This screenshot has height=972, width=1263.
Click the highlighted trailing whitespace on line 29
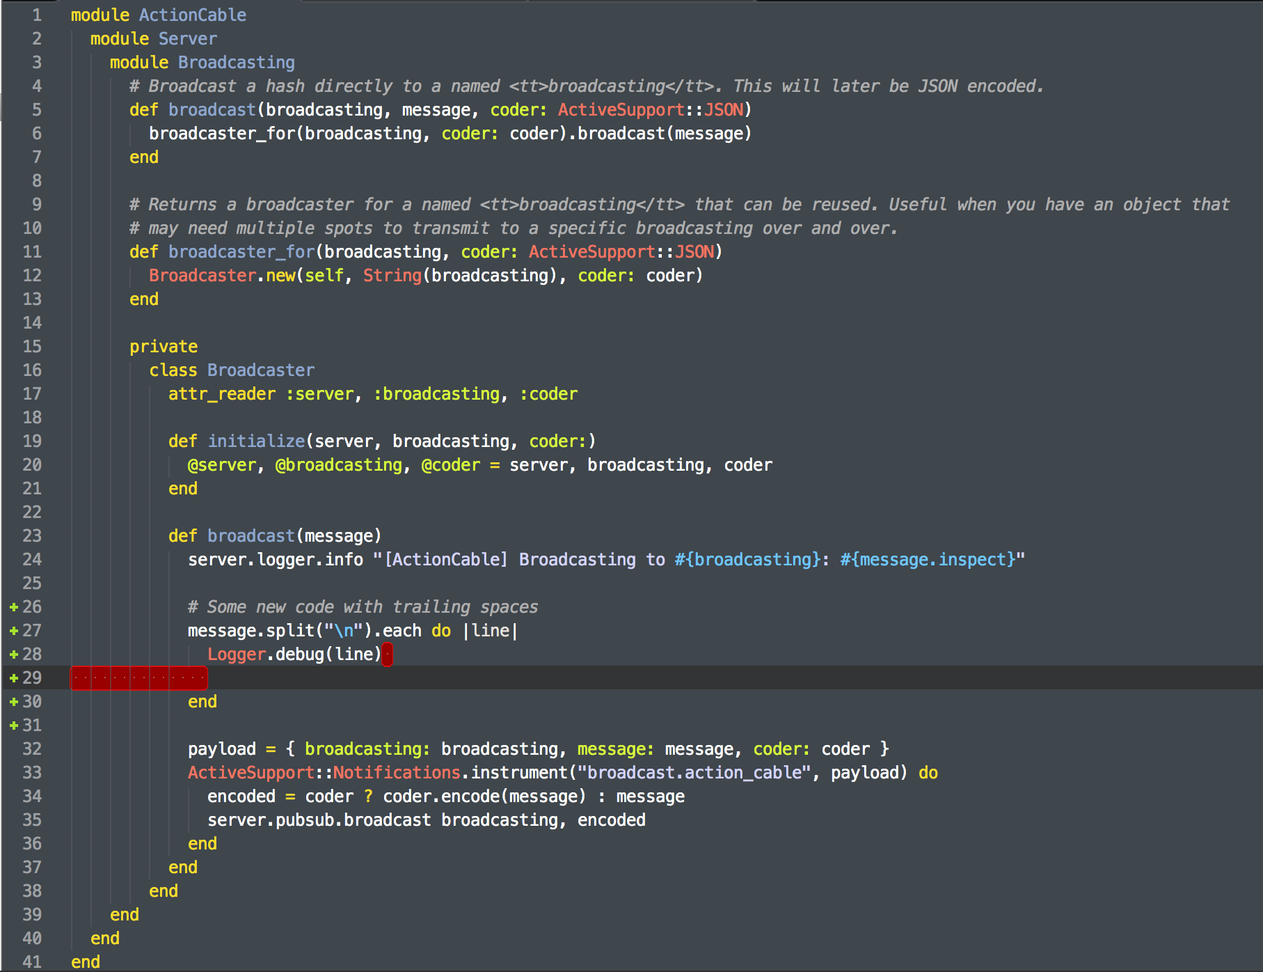pyautogui.click(x=139, y=678)
